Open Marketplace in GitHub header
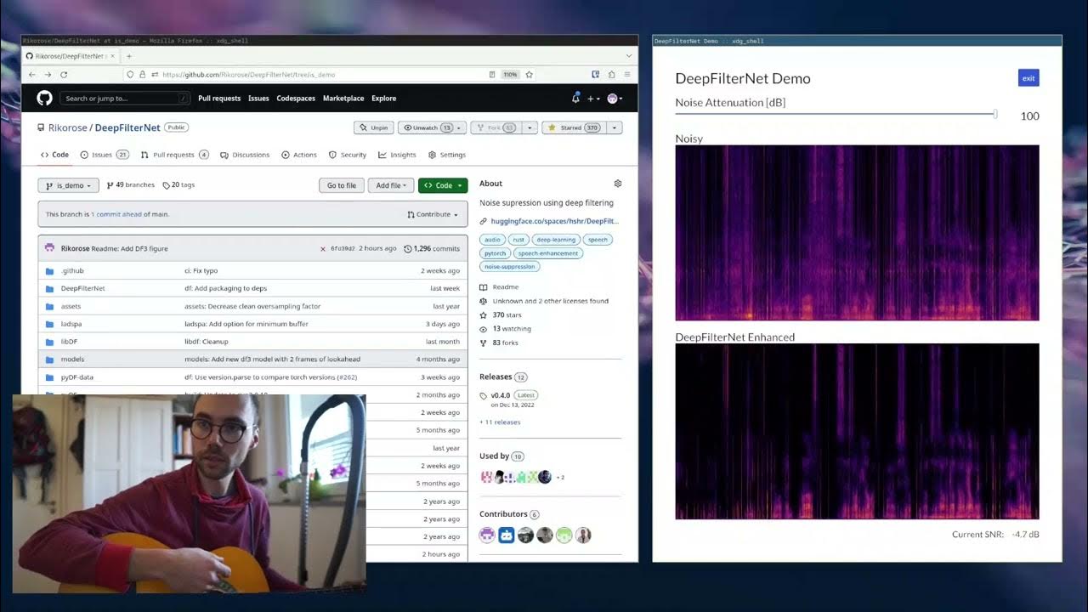 tap(343, 99)
